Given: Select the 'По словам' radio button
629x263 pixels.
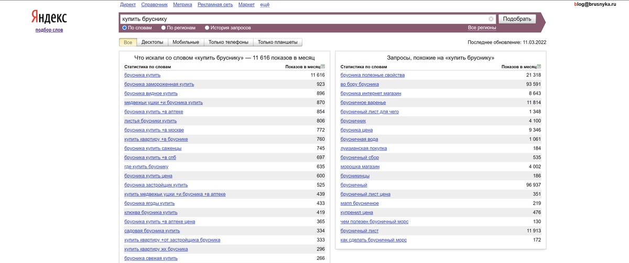Looking at the screenshot, I should coord(125,27).
